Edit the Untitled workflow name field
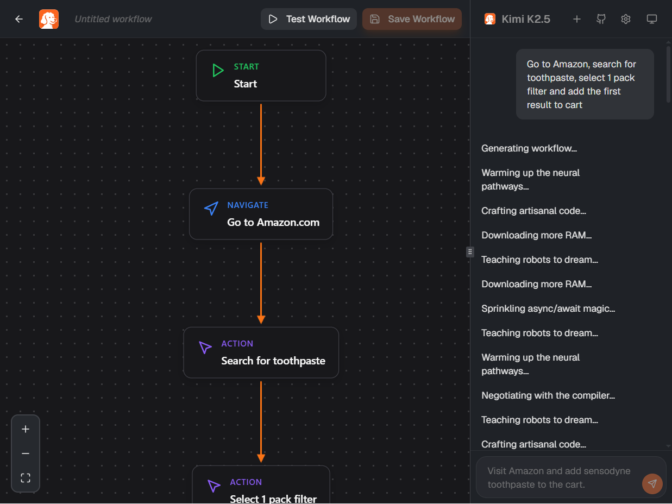This screenshot has width=672, height=504. (113, 19)
